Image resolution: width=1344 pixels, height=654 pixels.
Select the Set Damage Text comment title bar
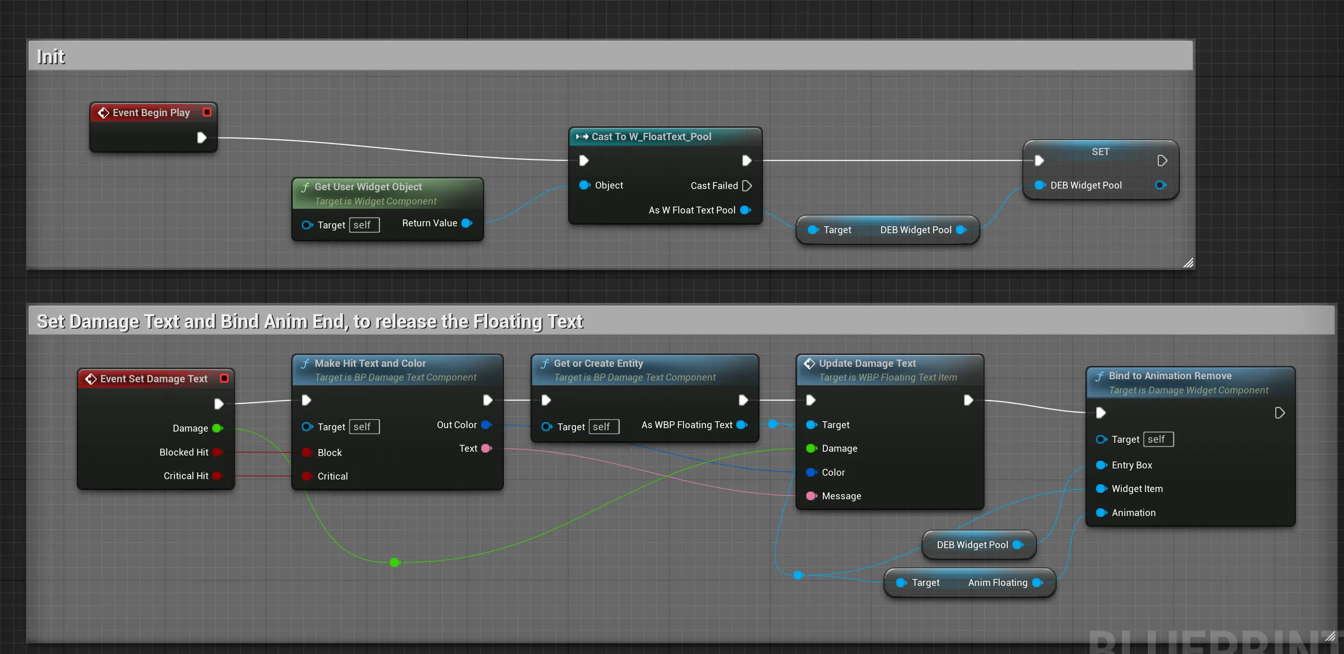point(309,321)
